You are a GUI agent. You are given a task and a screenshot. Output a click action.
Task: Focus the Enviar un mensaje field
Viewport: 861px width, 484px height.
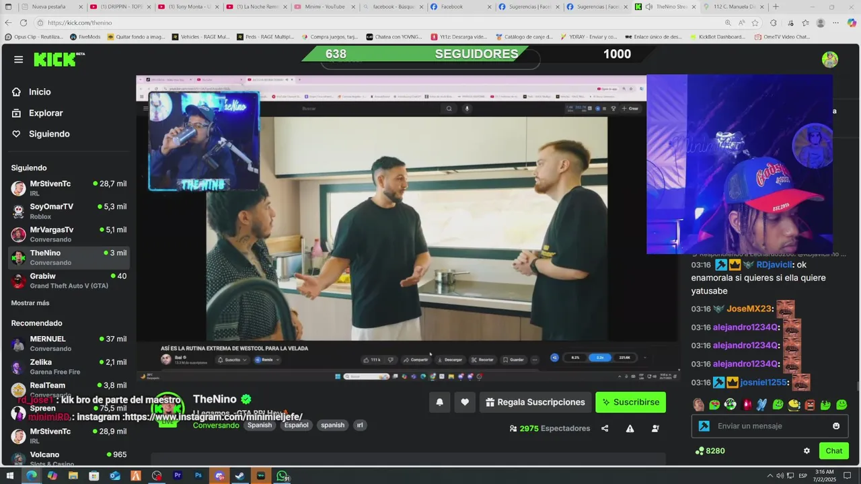point(771,426)
